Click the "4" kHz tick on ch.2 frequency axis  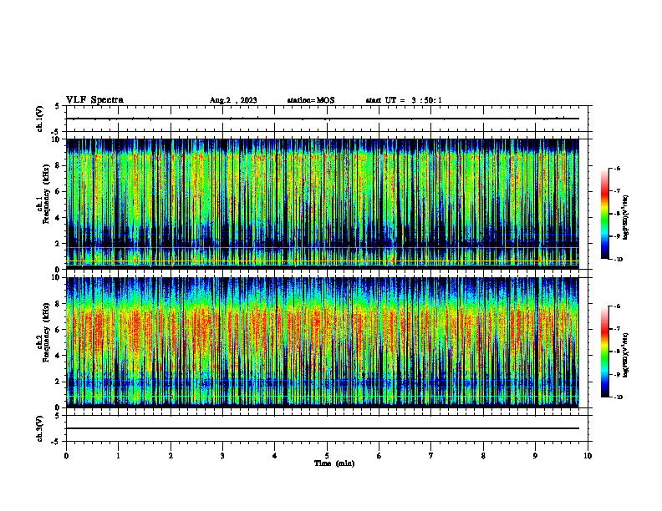[x=59, y=356]
